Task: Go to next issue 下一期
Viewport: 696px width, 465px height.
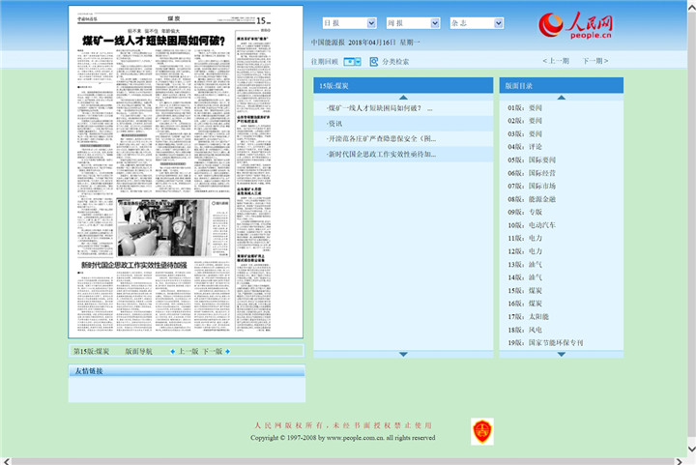Action: pos(594,61)
